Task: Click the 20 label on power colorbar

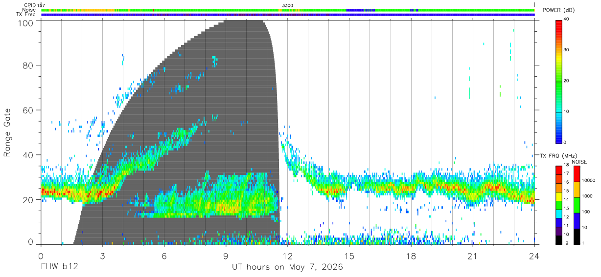Action: pyautogui.click(x=567, y=81)
